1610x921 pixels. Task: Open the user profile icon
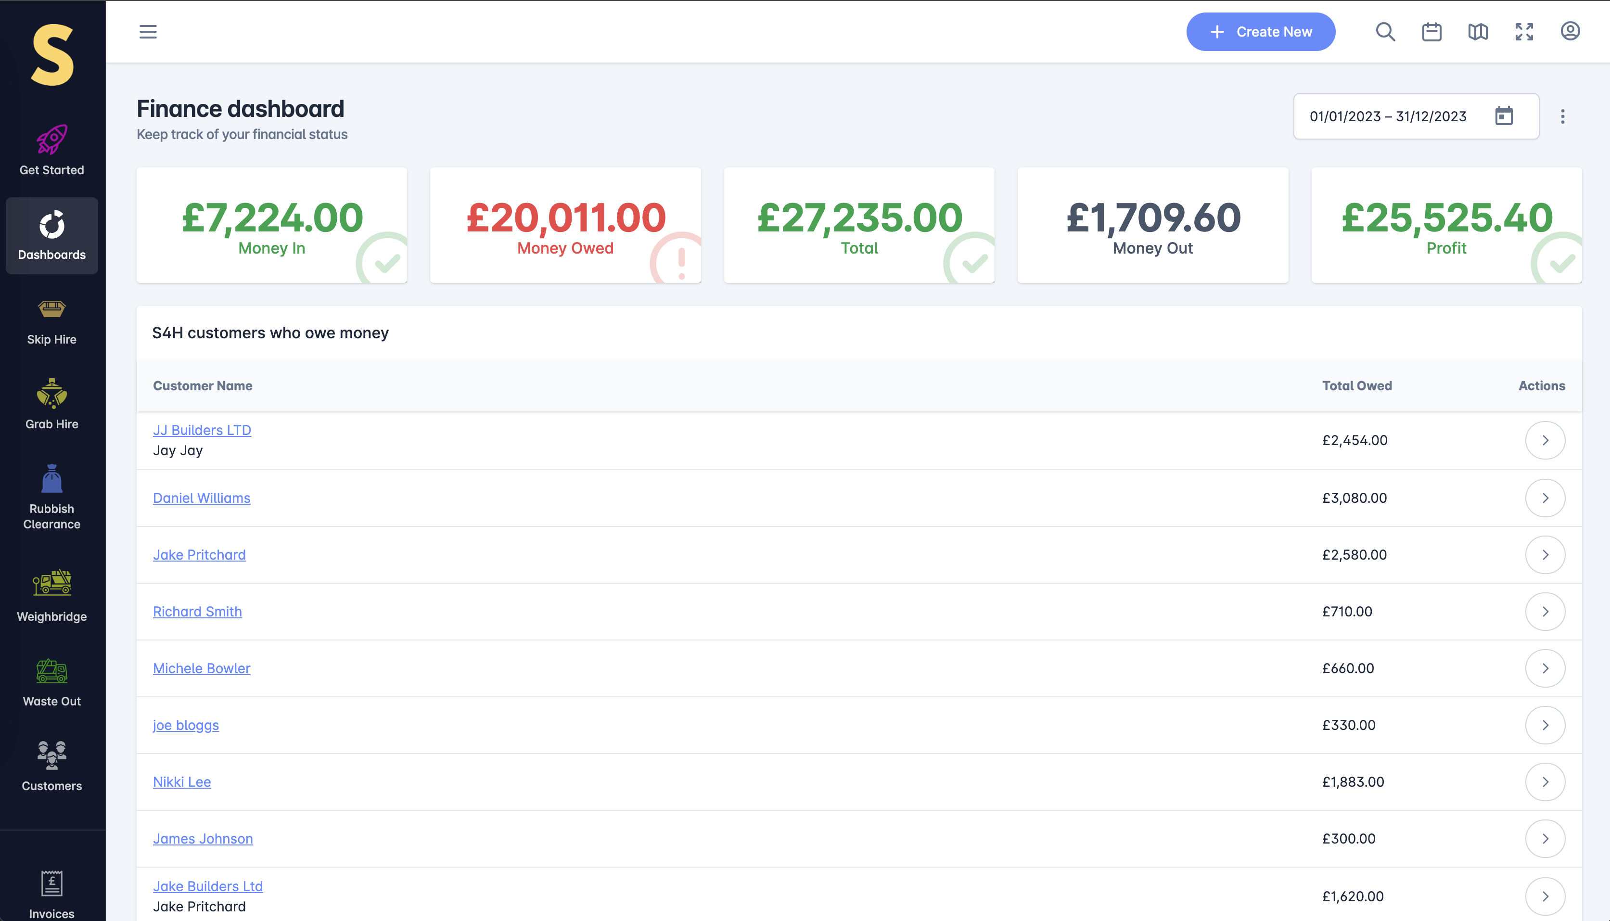click(x=1570, y=31)
